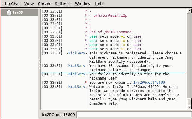This screenshot has height=119, width=192.
Task: Open the Help menu
Action: coord(99,4)
